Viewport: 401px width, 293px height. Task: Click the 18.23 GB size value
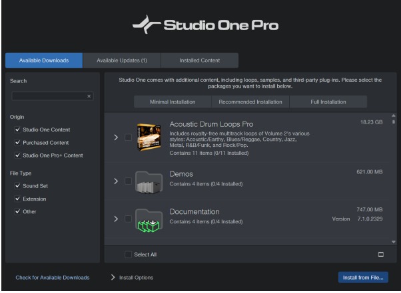click(x=371, y=122)
